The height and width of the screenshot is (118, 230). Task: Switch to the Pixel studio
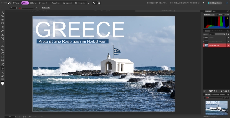25,3
